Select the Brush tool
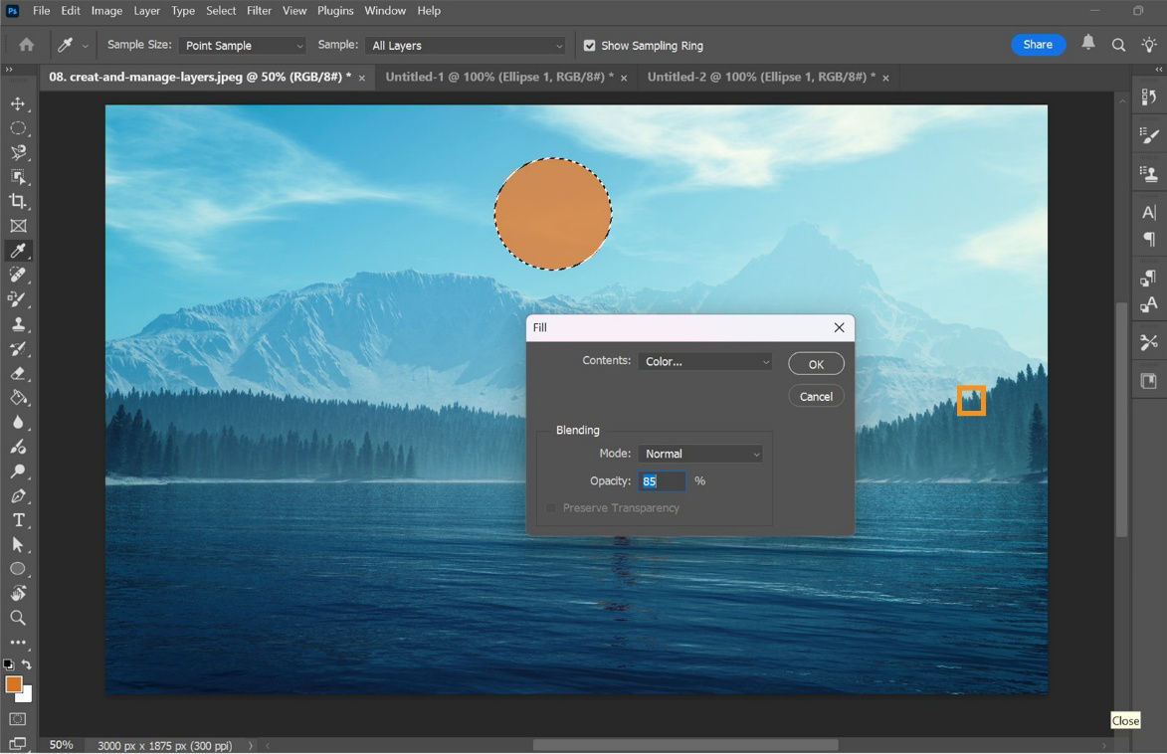The height and width of the screenshot is (754, 1167). point(18,299)
